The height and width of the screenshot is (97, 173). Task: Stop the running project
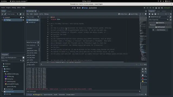[x=150, y=8]
